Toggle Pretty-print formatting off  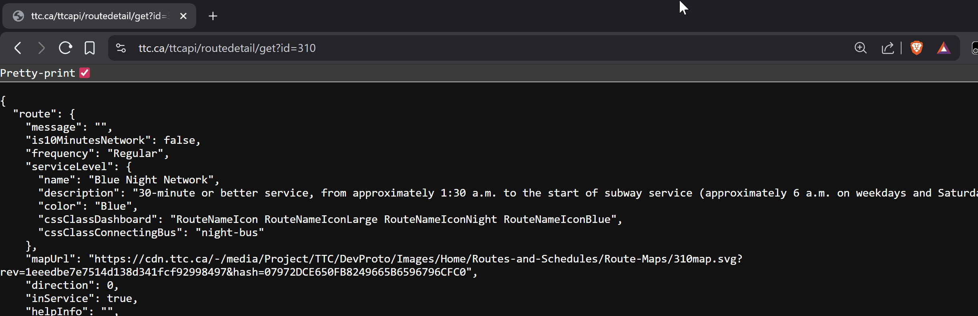[84, 73]
